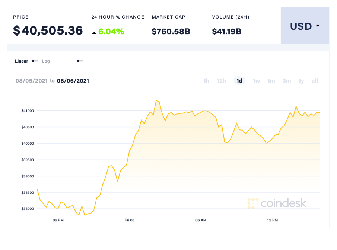Show the 3m price range
Viewport: 337px width, 250px height.
pos(286,81)
